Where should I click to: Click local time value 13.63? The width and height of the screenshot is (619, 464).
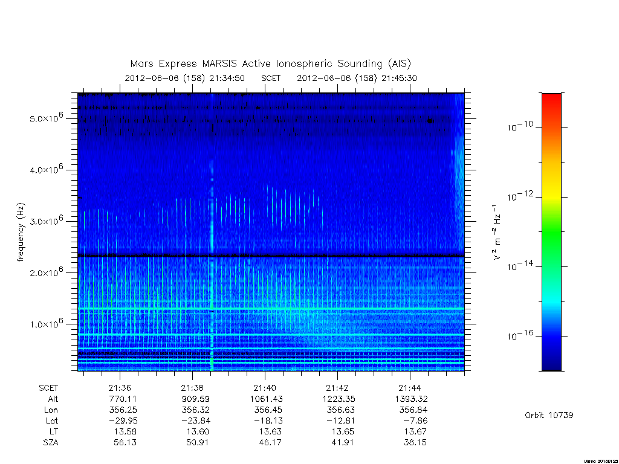(270, 431)
